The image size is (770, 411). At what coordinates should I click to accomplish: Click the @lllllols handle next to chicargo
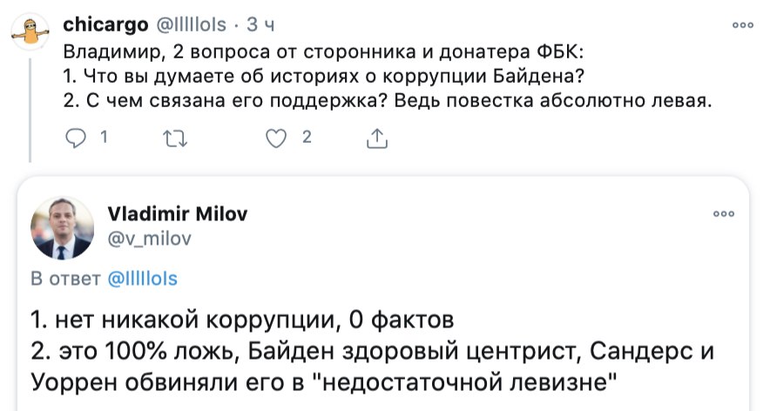click(192, 24)
